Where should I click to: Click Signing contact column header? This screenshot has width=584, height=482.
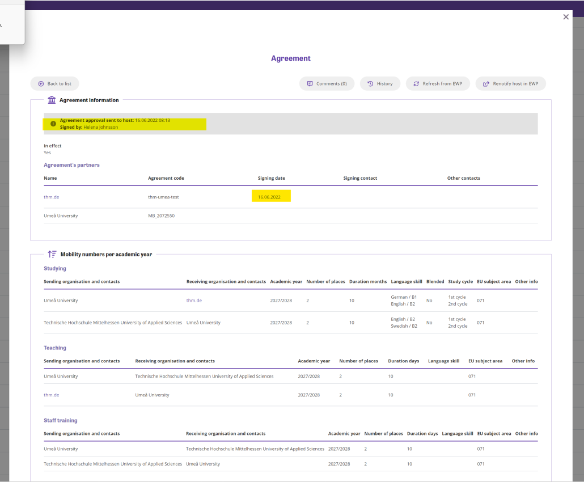click(x=360, y=178)
